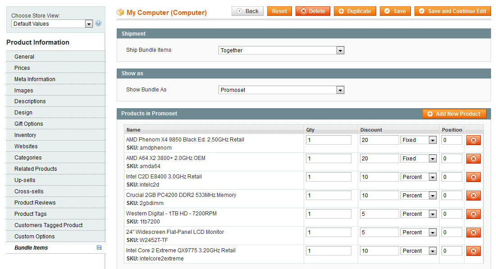
Task: Click save icon beside Bundle Items tab
Action: click(x=99, y=247)
